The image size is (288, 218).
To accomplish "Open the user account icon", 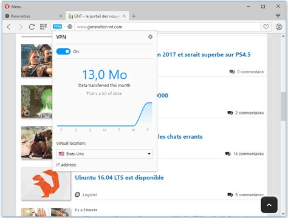I will [279, 27].
